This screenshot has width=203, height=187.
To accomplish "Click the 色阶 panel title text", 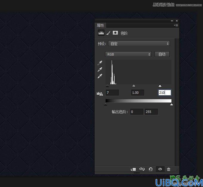I will pyautogui.click(x=124, y=33).
